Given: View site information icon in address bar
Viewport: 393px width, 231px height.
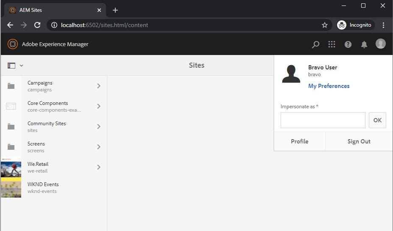Looking at the screenshot, I should coord(54,25).
